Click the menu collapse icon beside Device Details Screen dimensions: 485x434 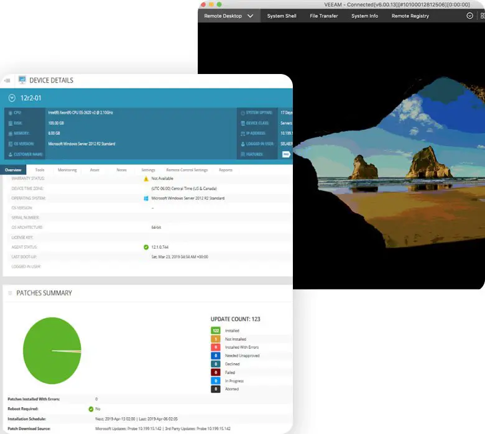tap(7, 80)
